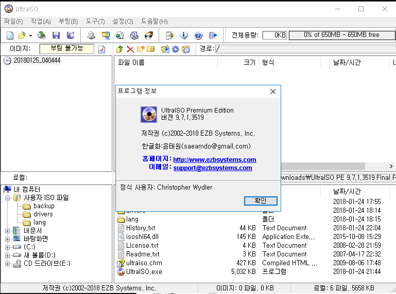Open the 작업(A) menu
396x294 pixels.
[40, 22]
